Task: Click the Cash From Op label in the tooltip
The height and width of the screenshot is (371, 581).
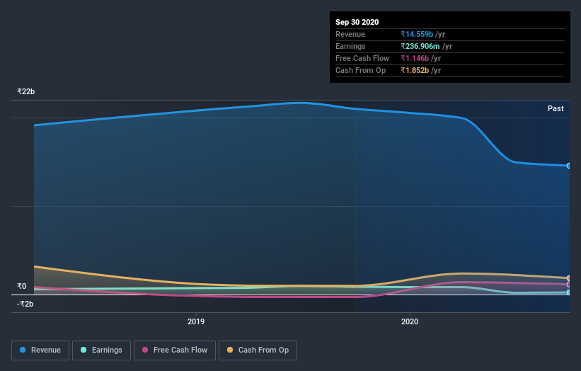Action: [x=360, y=70]
